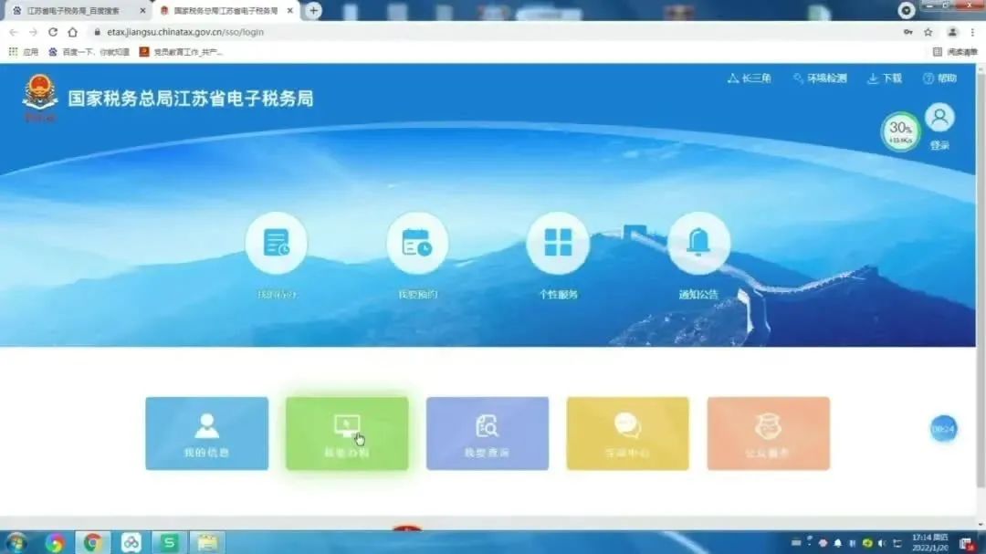Open the purple 我要查询 tile

point(488,434)
